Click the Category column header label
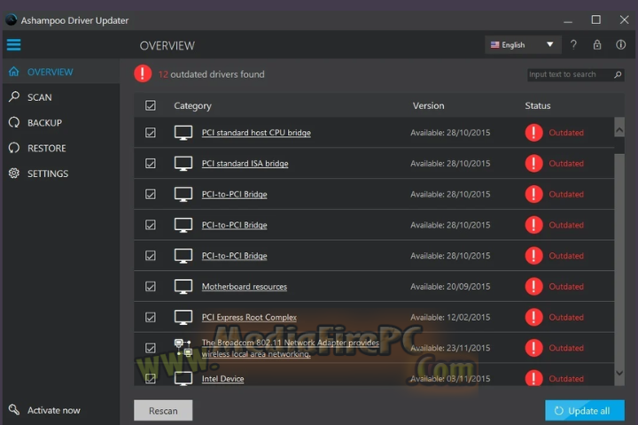 [x=192, y=105]
